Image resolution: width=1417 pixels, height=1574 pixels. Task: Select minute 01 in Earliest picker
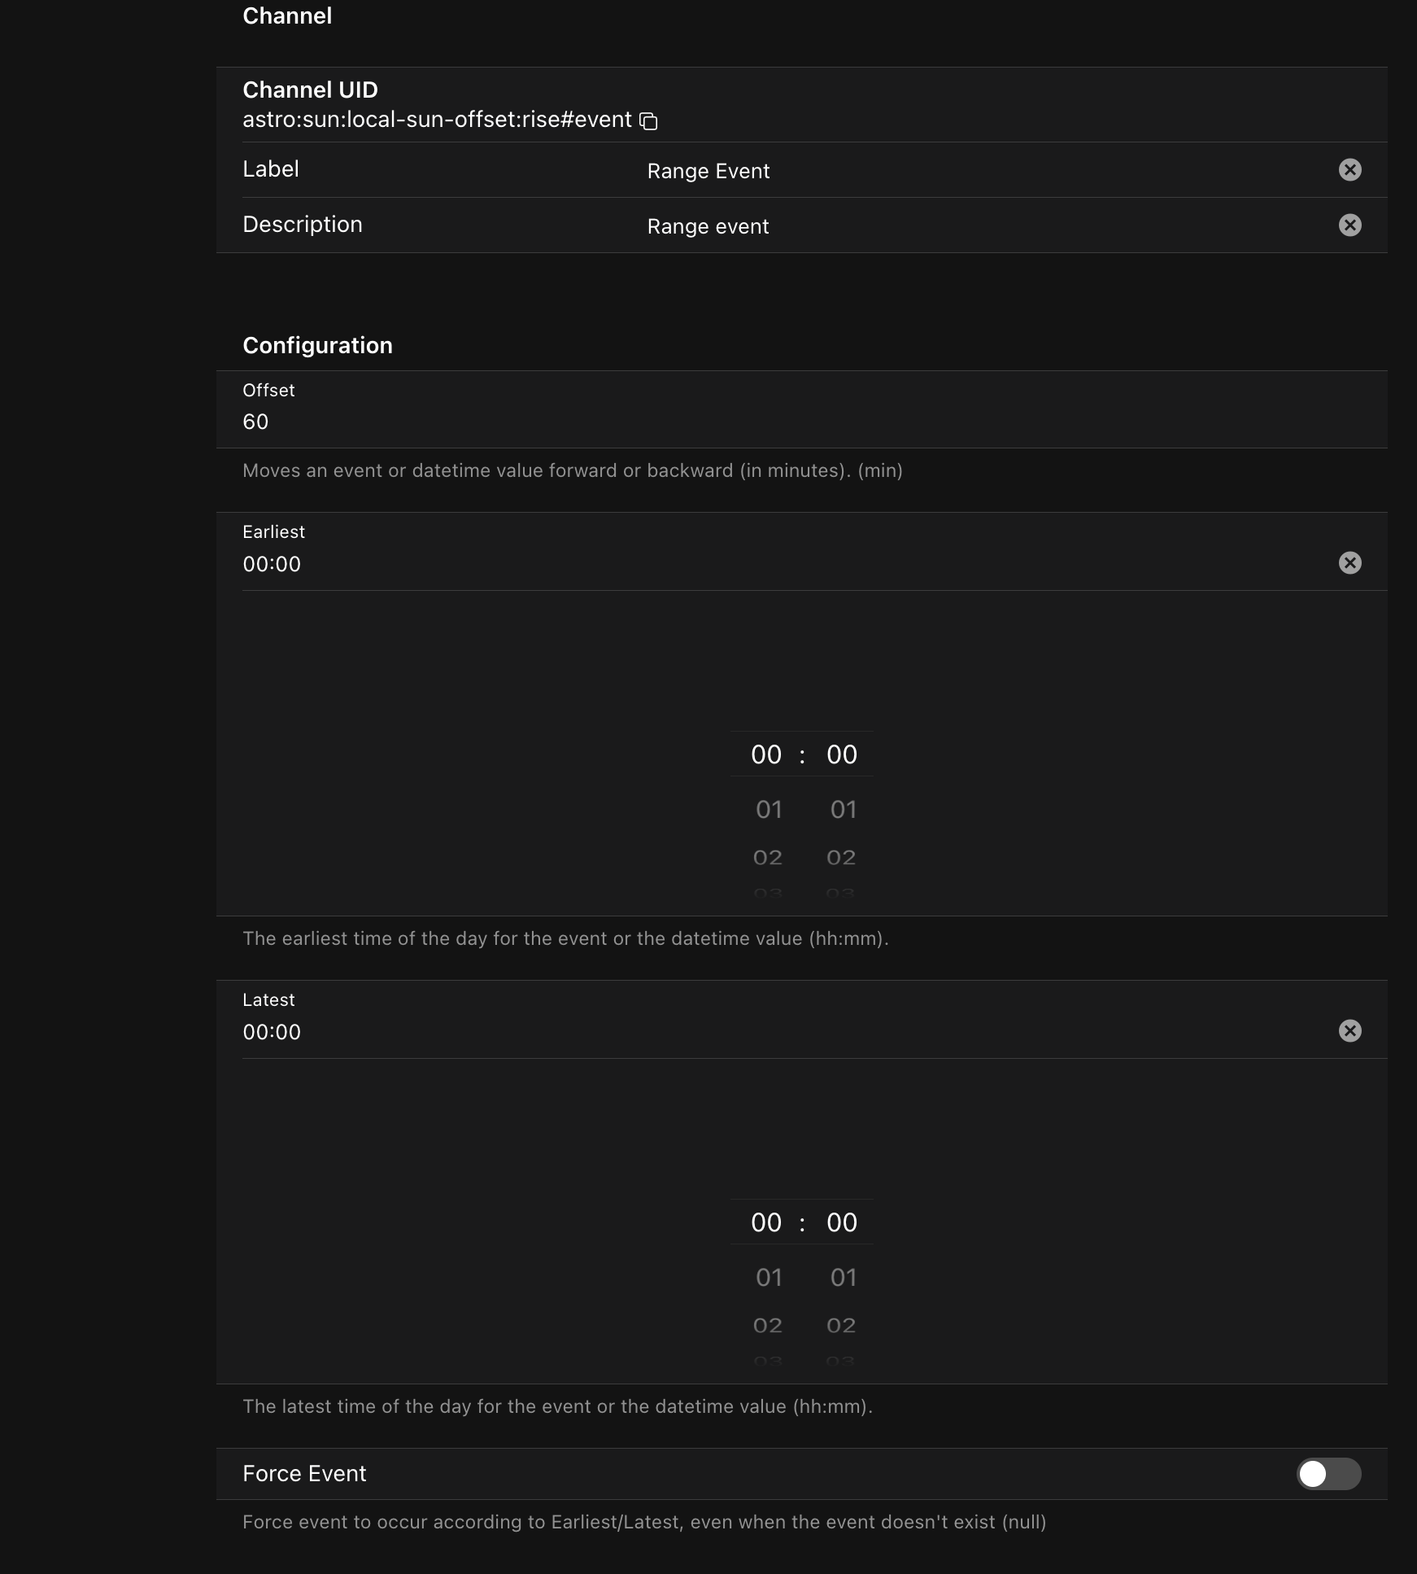[x=843, y=810]
